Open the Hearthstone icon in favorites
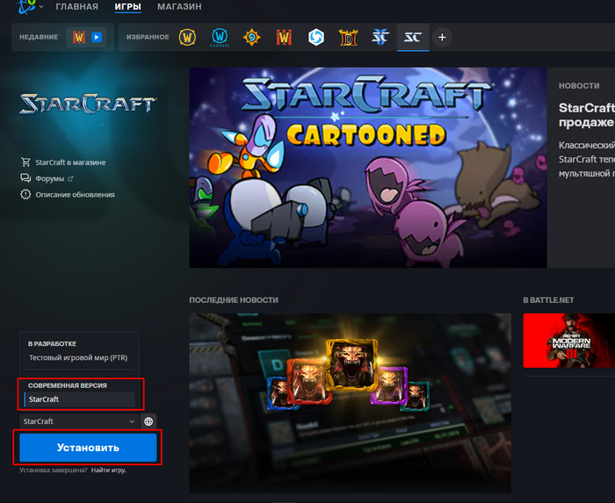This screenshot has height=503, width=615. (251, 37)
